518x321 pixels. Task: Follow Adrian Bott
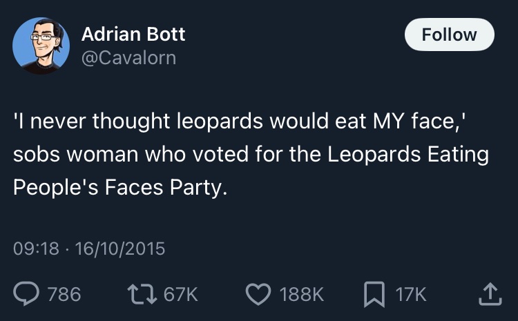coord(449,35)
